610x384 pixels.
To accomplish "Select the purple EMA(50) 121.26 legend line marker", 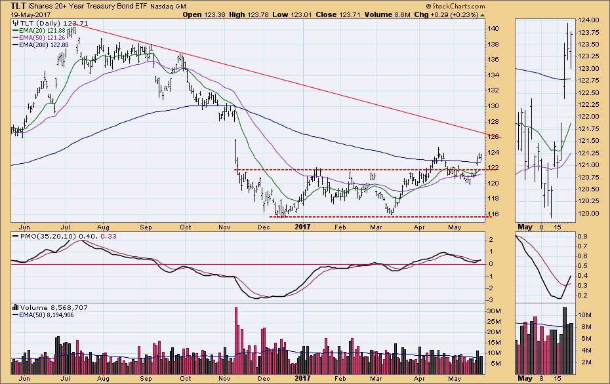I will coord(16,38).
